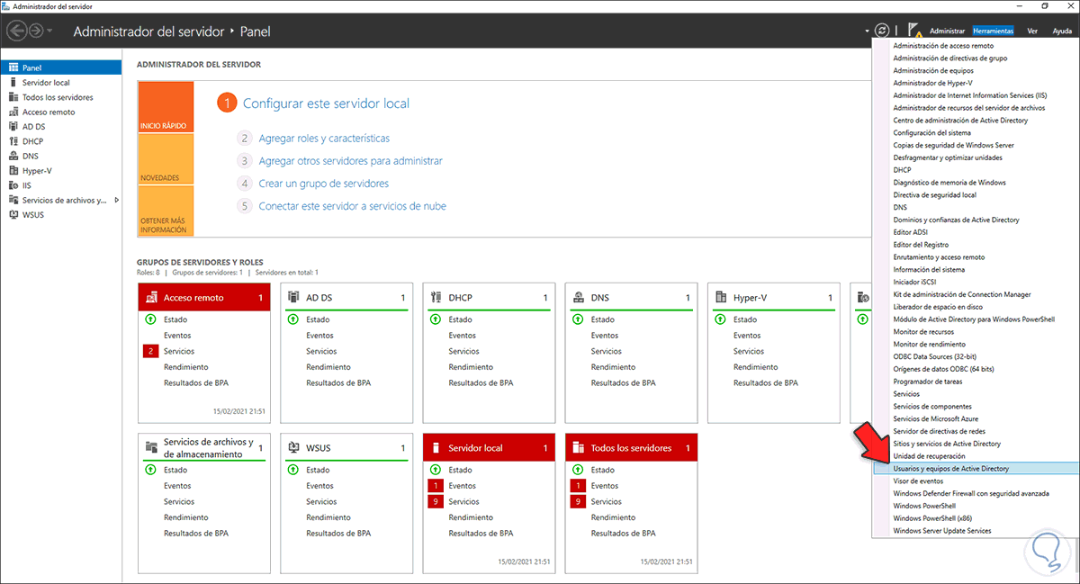Click Eventos alert count in Servidor local
The image size is (1080, 584).
coord(436,486)
